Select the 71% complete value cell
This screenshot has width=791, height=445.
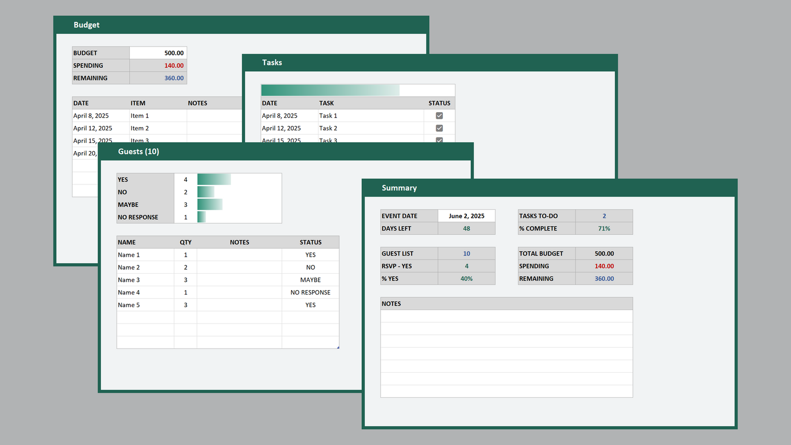click(604, 228)
